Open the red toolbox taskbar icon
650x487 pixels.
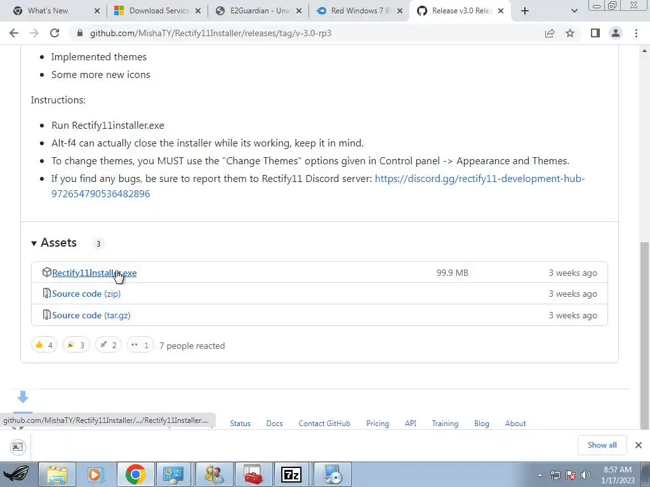click(253, 474)
